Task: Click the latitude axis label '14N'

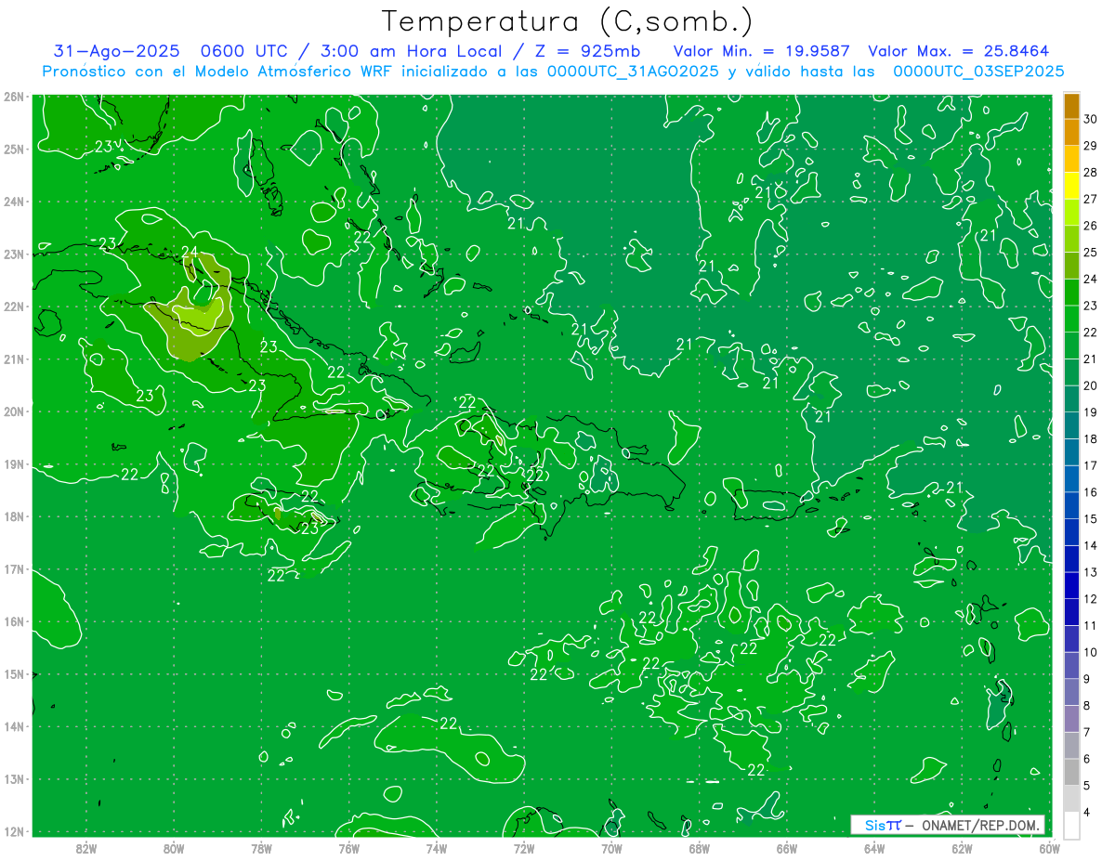Action: click(x=13, y=726)
